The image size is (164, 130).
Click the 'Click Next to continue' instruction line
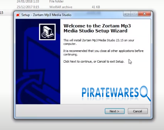coord(94,61)
